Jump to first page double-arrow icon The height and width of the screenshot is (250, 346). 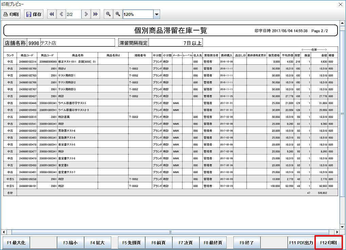[52, 14]
